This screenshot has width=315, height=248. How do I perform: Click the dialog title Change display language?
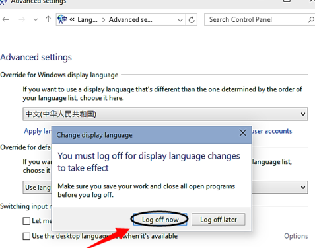(94, 135)
